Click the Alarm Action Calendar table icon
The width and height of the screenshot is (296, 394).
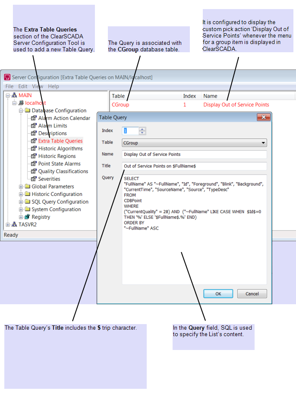[34, 118]
